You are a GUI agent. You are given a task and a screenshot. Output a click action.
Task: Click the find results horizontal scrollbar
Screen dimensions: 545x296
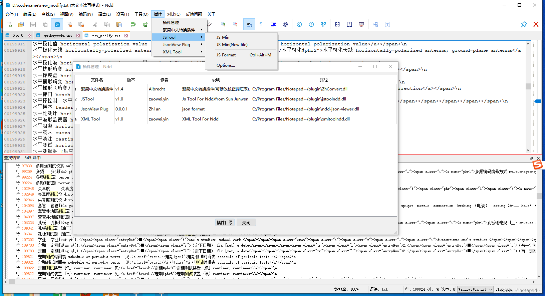click(x=270, y=282)
